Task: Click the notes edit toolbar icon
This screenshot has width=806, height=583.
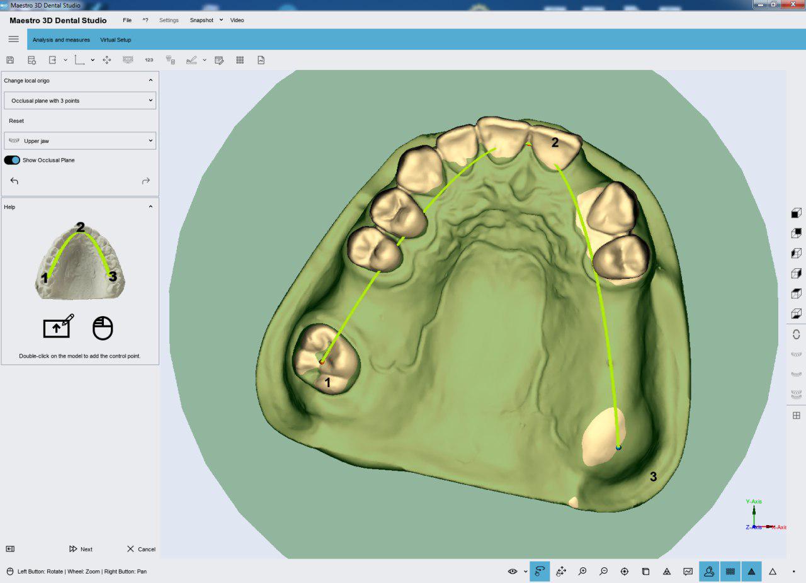Action: coord(219,60)
